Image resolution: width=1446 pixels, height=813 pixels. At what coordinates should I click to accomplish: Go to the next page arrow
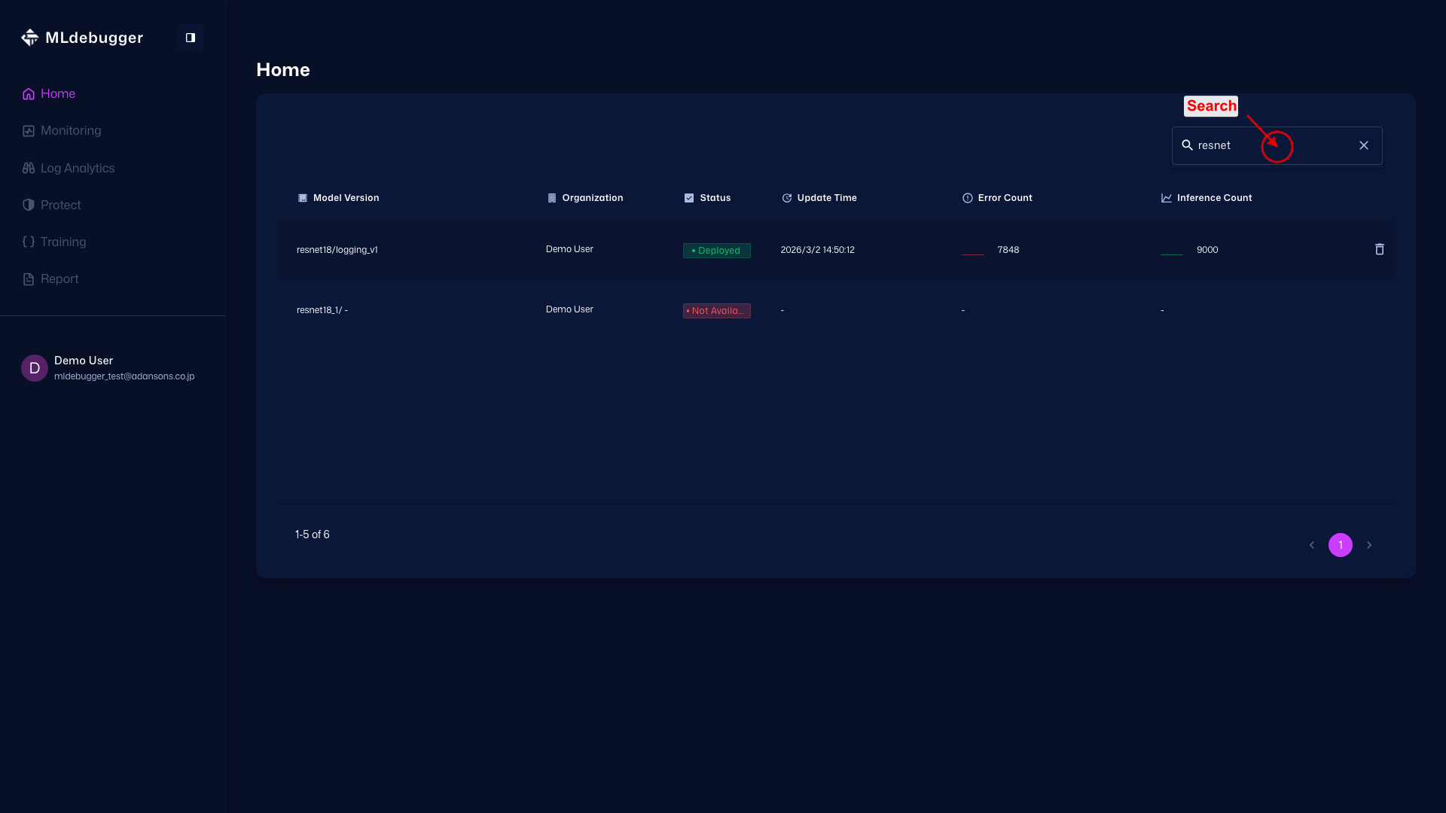click(x=1369, y=545)
